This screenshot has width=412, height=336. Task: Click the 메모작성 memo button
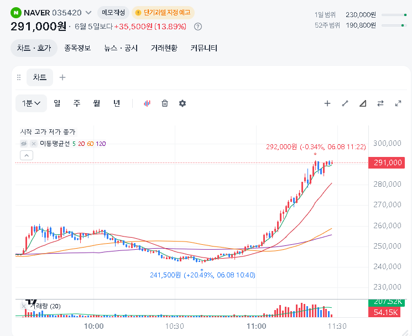[113, 13]
